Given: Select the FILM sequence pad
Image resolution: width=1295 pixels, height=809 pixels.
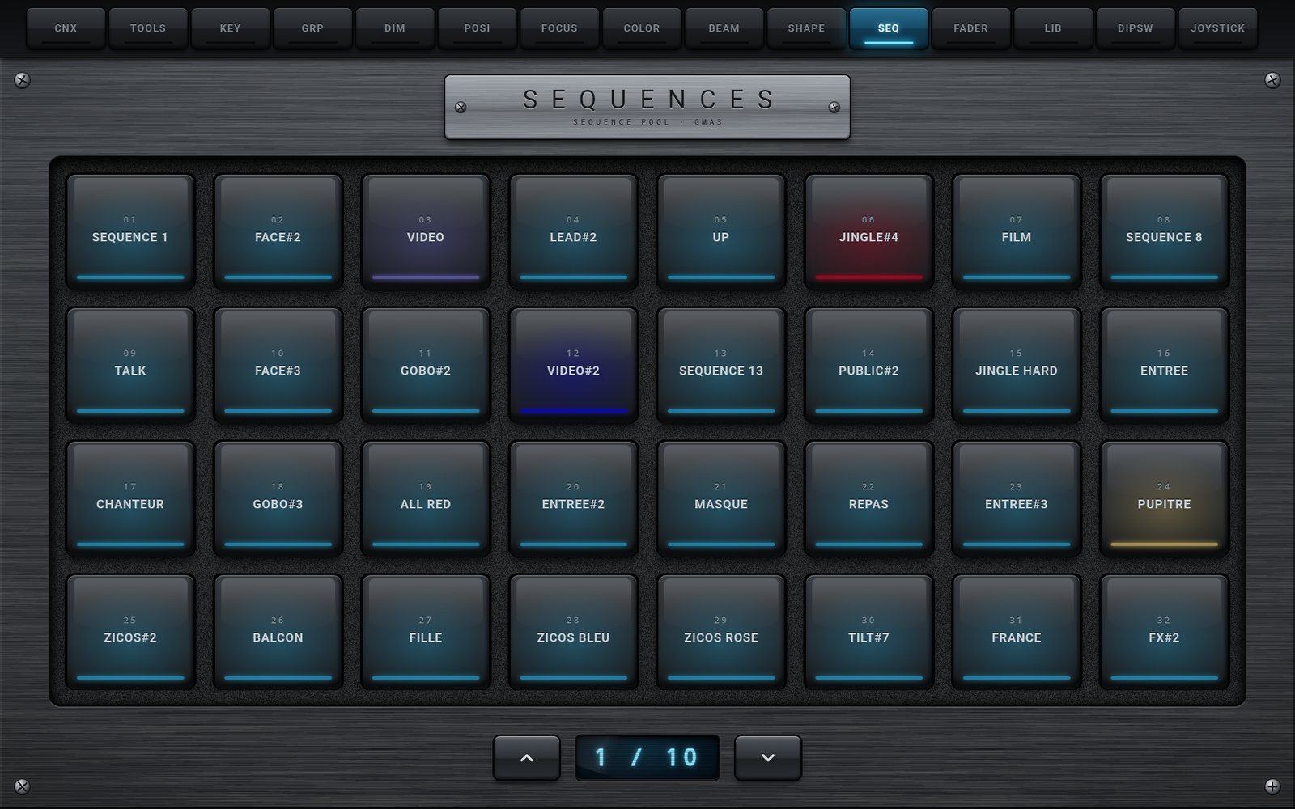Looking at the screenshot, I should (x=1017, y=231).
